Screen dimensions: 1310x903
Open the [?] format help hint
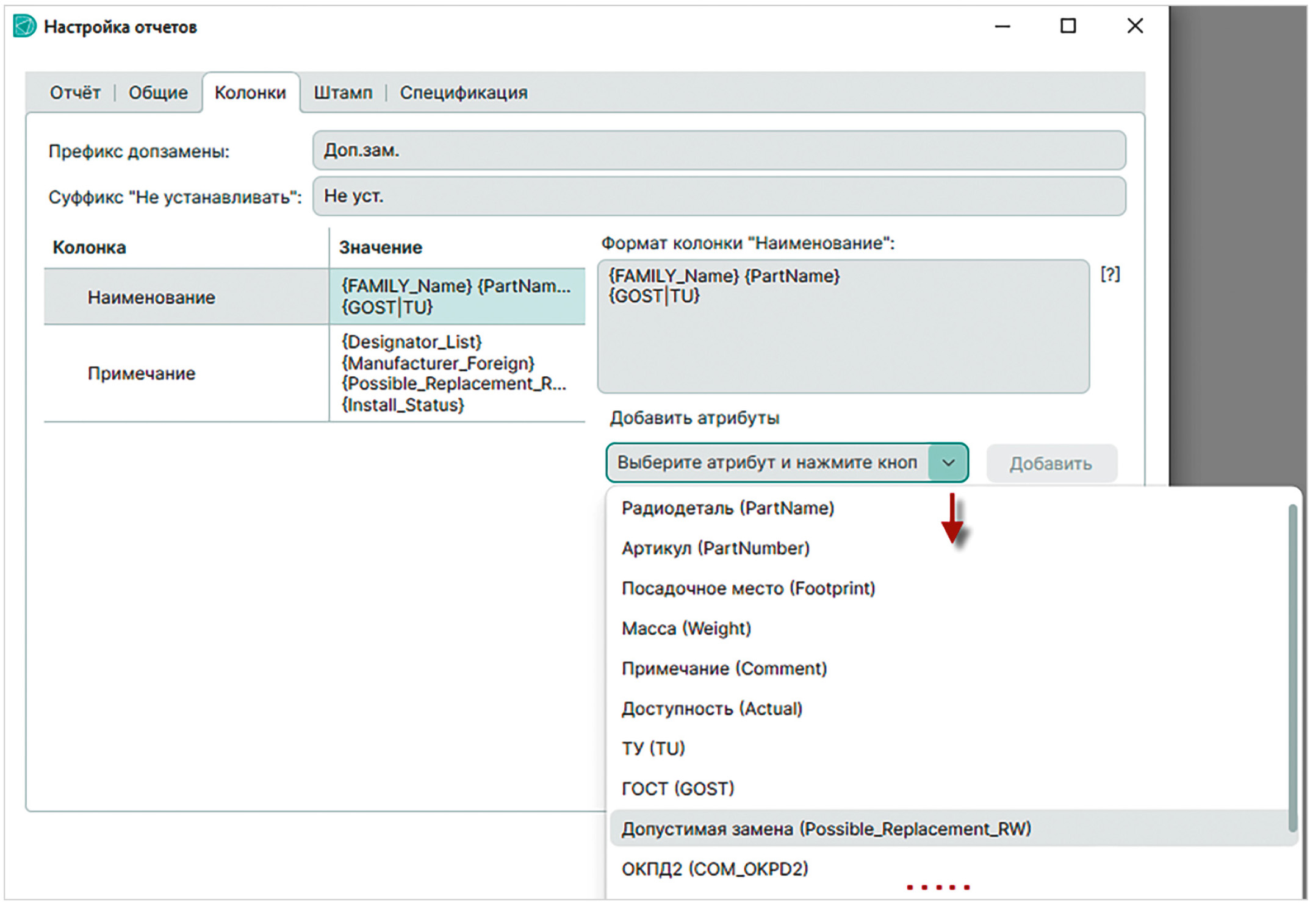point(1110,274)
